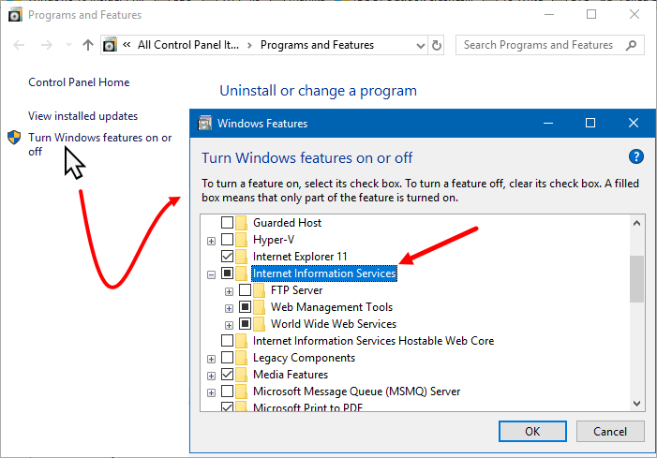Click Legacy Components folder icon

click(242, 358)
